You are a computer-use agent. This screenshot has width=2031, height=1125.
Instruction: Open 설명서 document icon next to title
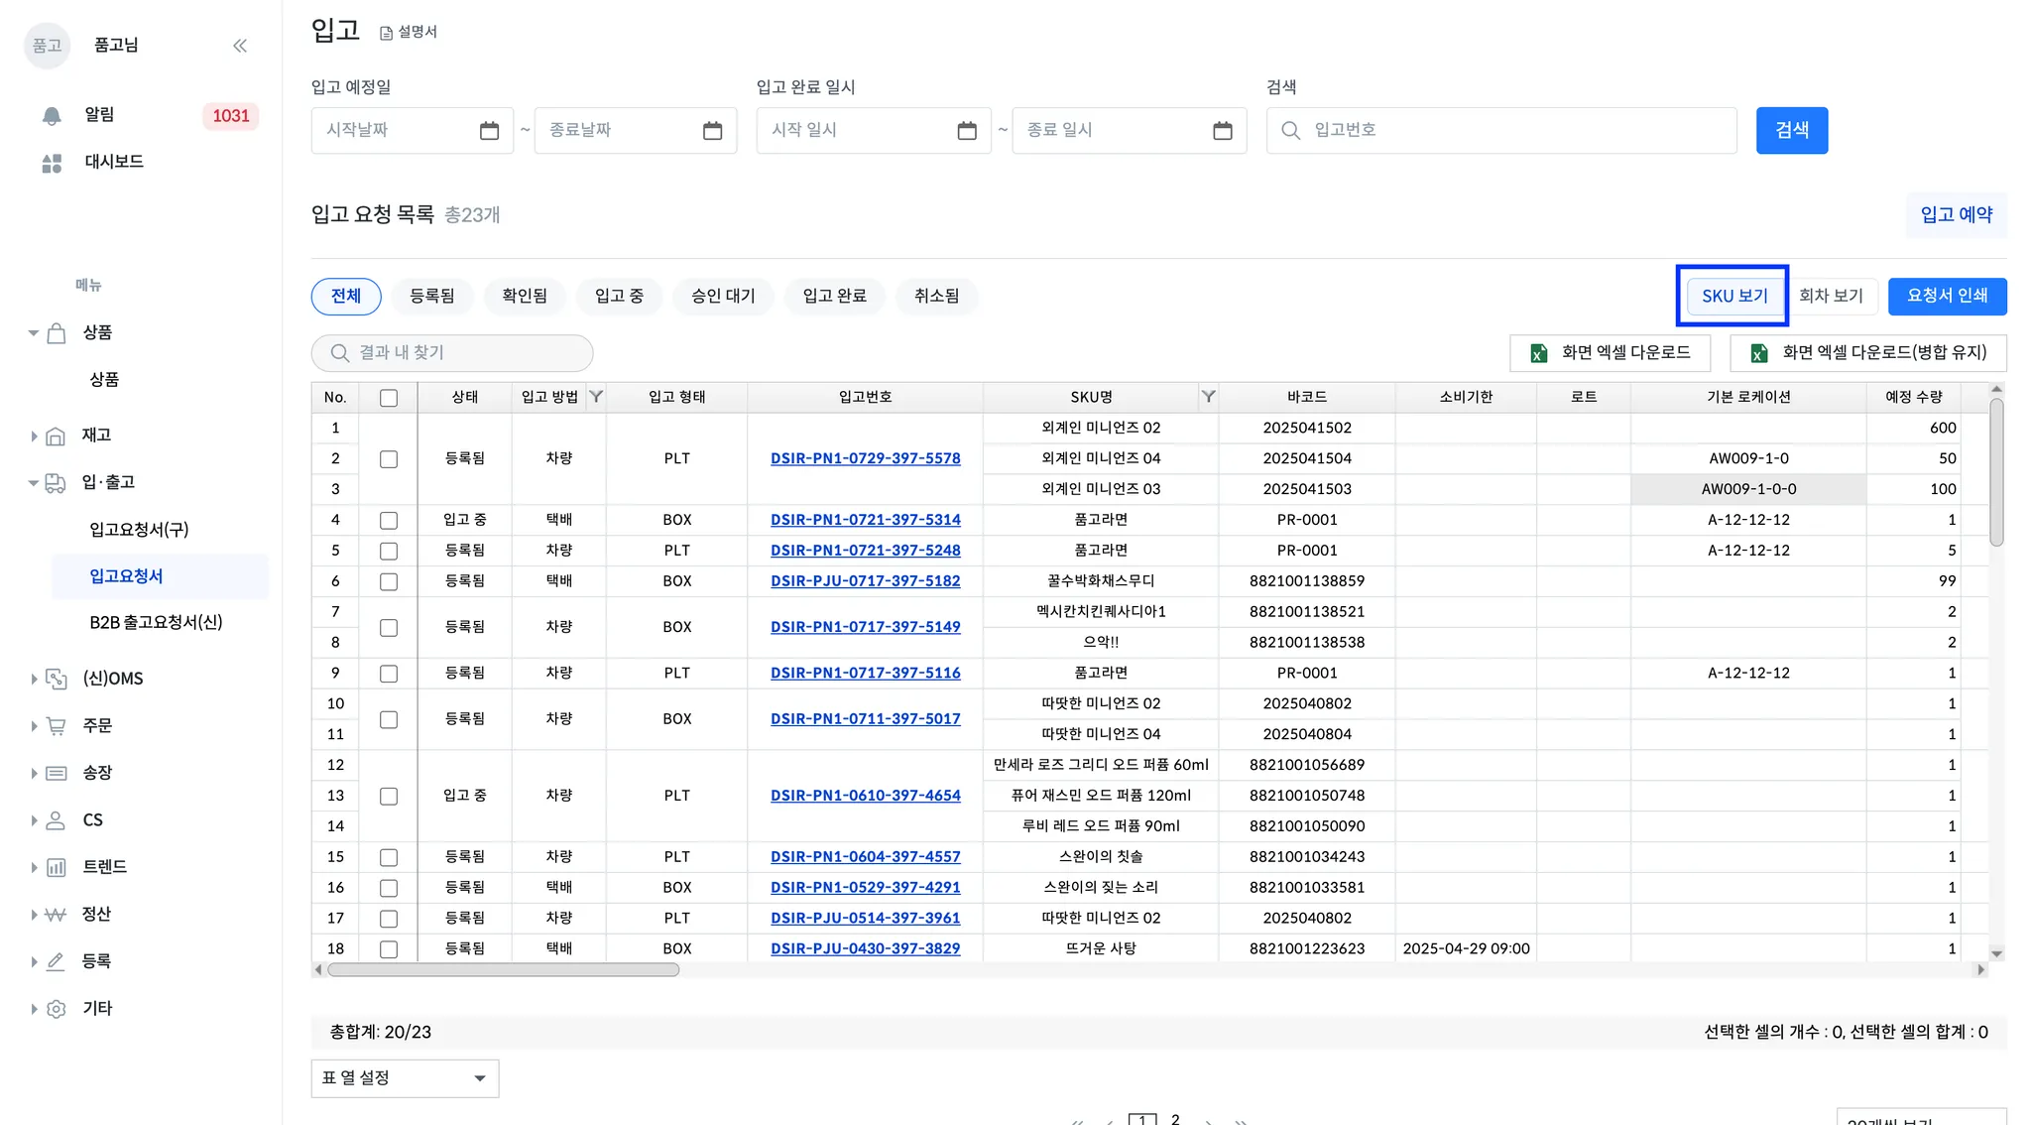pos(387,33)
